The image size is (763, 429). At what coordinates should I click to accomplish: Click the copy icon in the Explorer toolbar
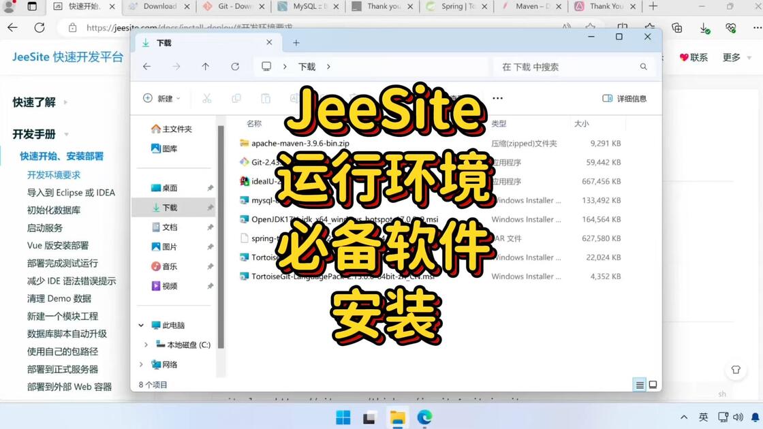pos(236,98)
